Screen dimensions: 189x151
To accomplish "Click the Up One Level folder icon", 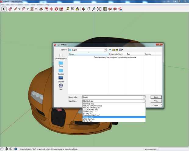I will (x=113, y=50).
